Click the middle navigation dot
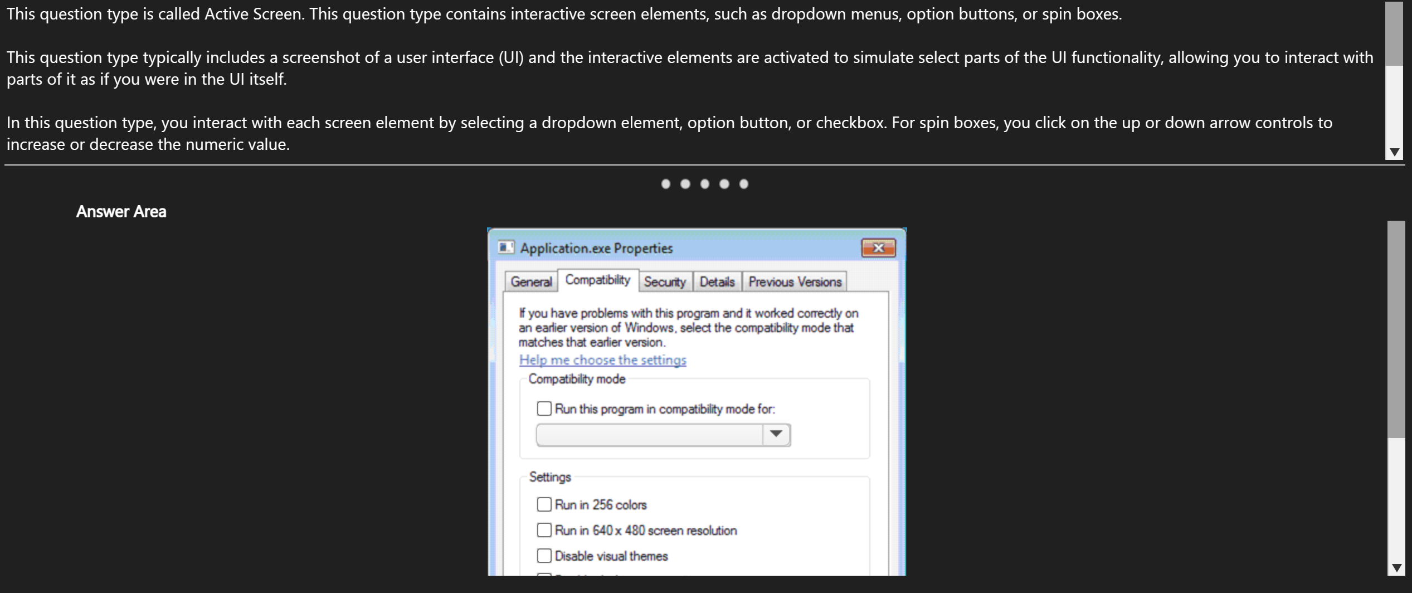Screen dimensions: 1412x593 click(x=705, y=183)
